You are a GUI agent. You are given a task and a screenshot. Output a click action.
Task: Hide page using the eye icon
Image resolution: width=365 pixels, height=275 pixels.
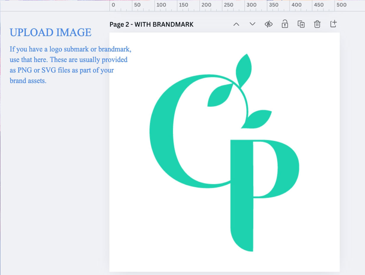point(268,24)
